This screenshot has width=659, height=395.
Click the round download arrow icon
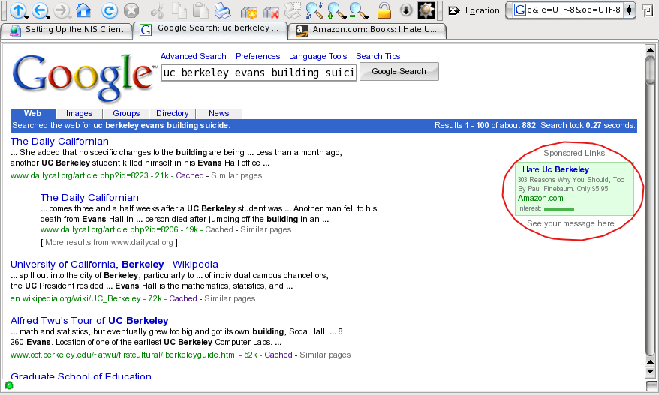tap(406, 10)
